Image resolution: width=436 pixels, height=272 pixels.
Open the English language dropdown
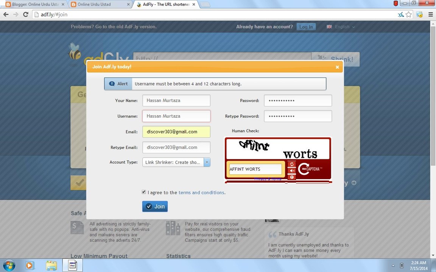345,27
